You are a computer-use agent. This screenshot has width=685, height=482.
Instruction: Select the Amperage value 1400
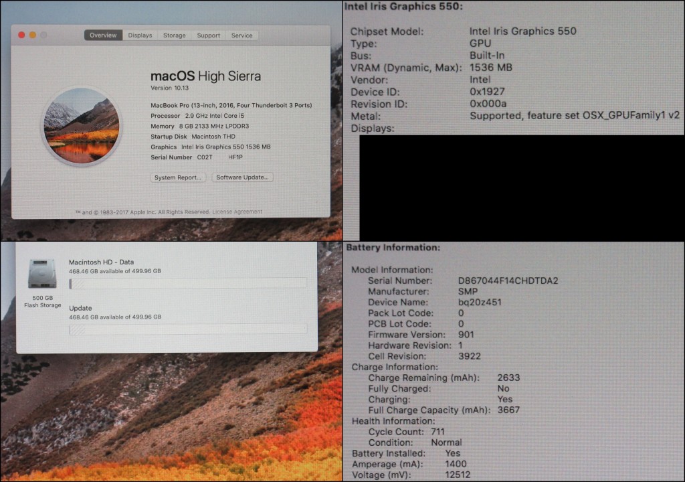456,464
